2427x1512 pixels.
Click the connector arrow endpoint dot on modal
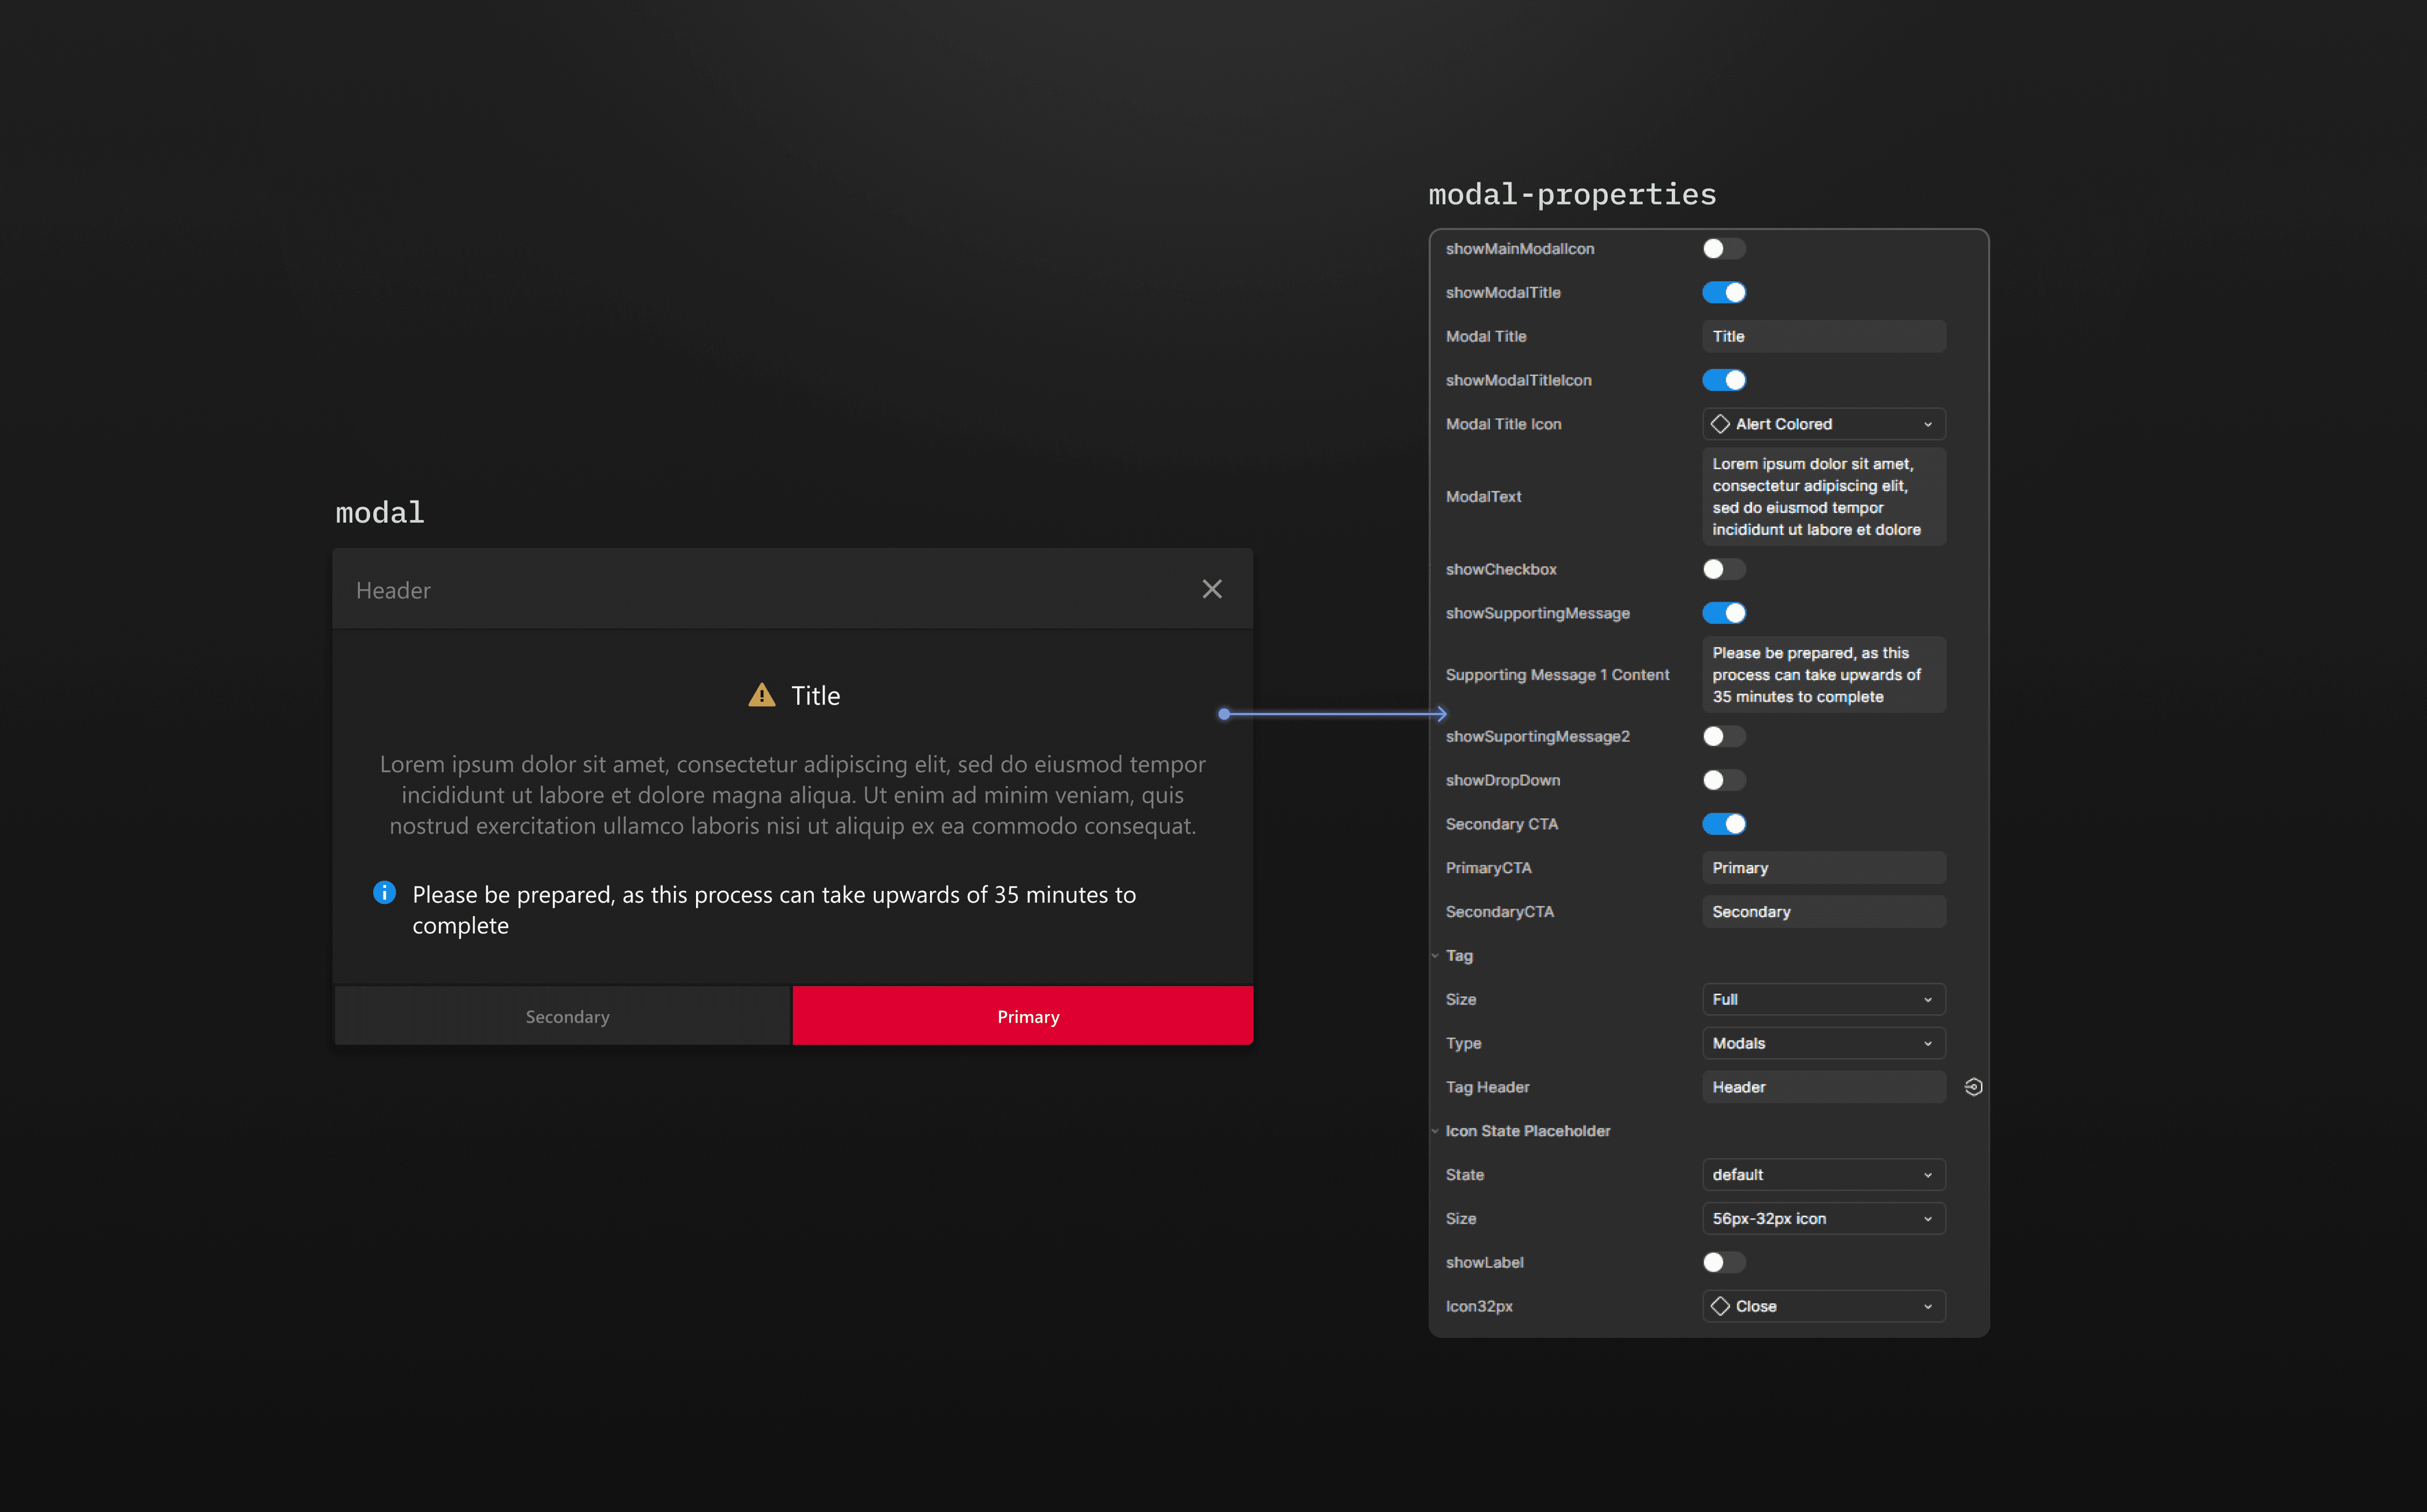1224,714
